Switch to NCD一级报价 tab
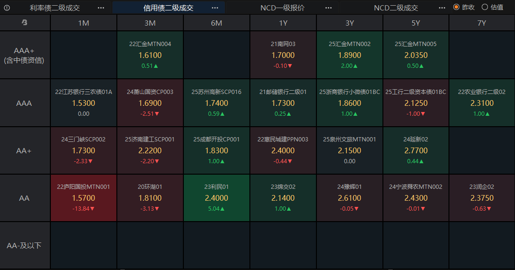This screenshot has height=270, width=515. tap(282, 8)
